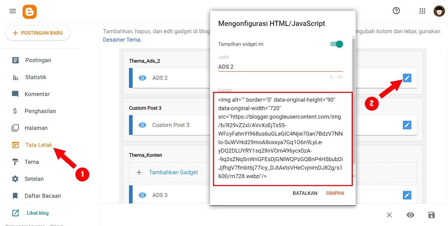Click the scrollbar down arrow in dialog
448x226 pixels.
[x=354, y=176]
